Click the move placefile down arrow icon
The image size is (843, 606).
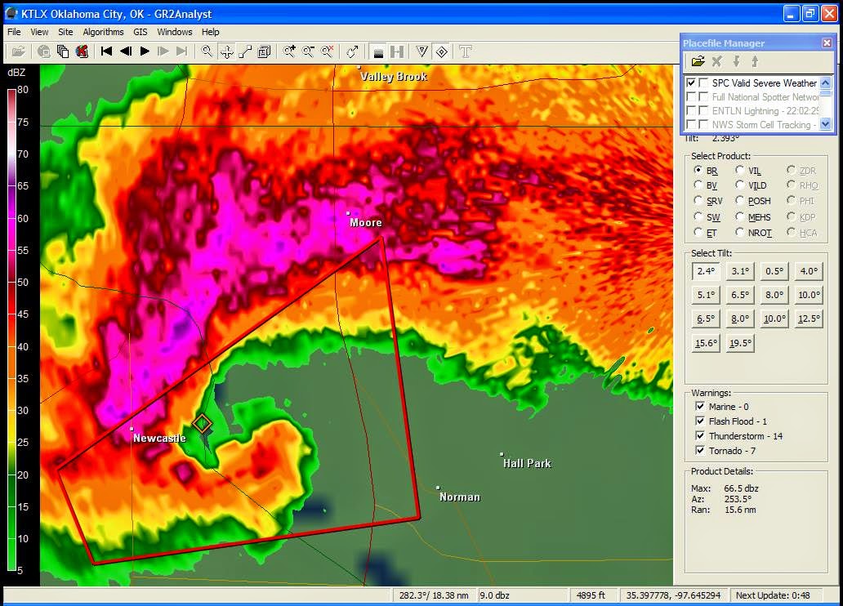point(737,61)
